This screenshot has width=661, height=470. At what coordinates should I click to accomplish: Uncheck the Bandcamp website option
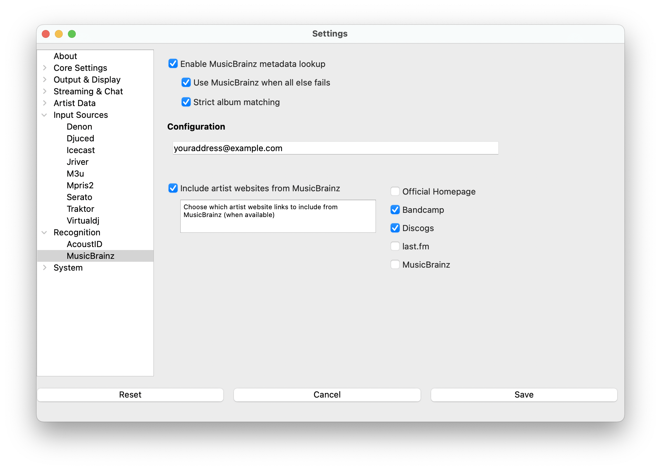[395, 210]
